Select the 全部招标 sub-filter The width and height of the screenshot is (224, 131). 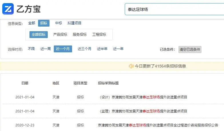pyautogui.click(x=39, y=35)
